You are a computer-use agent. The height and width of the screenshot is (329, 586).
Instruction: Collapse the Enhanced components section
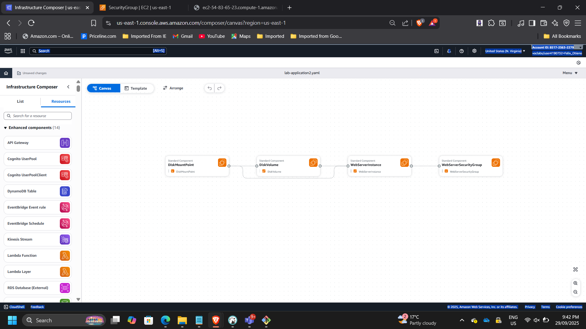(x=5, y=128)
